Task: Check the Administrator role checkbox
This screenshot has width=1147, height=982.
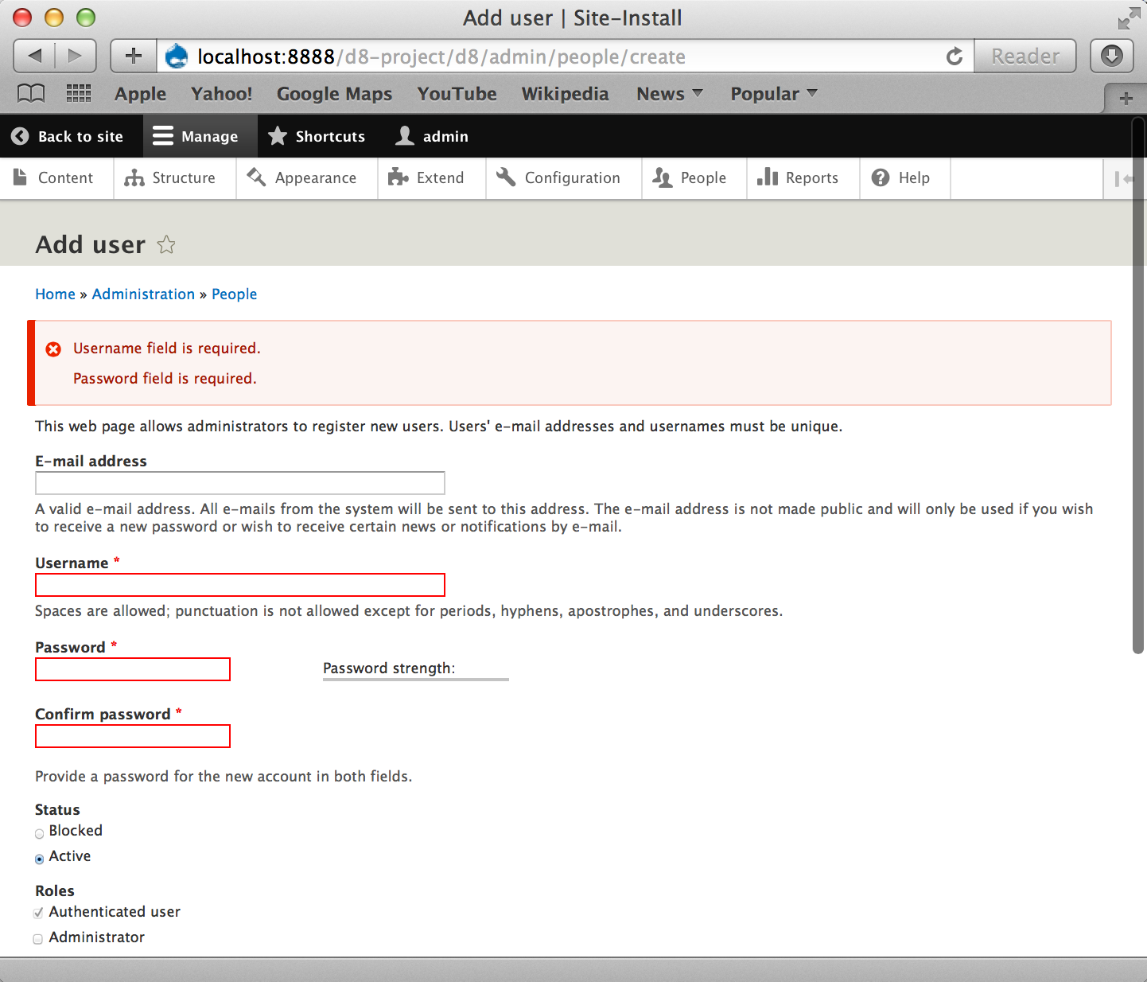Action: coord(38,939)
